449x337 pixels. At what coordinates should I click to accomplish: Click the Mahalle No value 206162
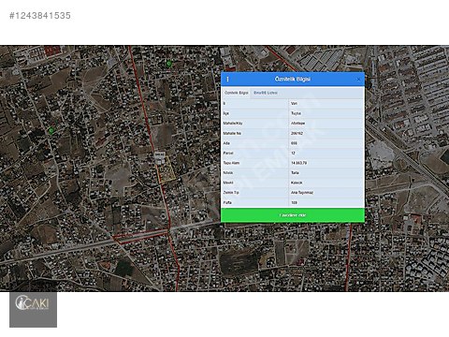click(x=297, y=133)
